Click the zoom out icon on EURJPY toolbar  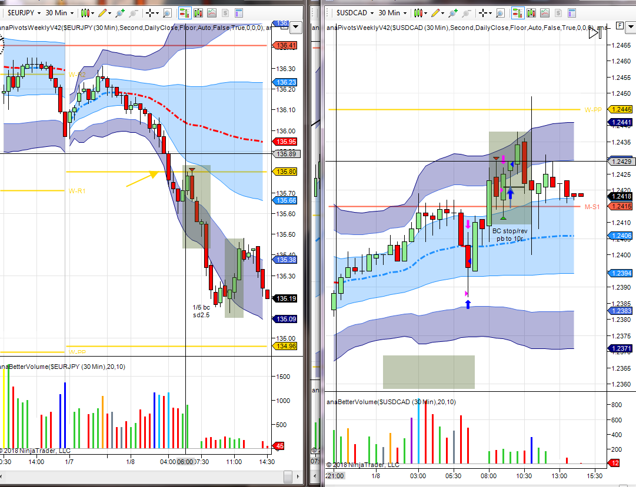point(133,13)
